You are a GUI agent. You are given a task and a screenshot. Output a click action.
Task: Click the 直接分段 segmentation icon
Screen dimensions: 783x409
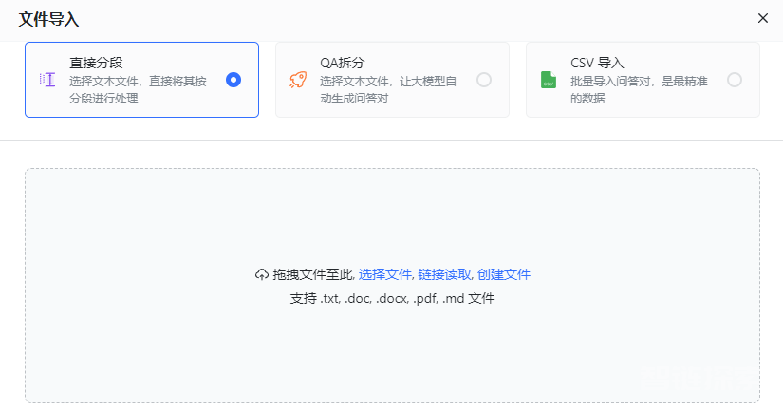(x=47, y=80)
